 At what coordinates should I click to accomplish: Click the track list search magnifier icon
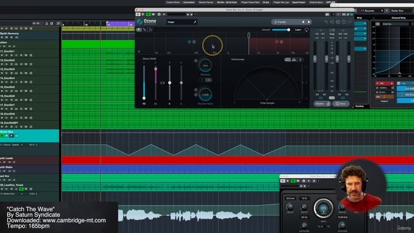click(58, 24)
